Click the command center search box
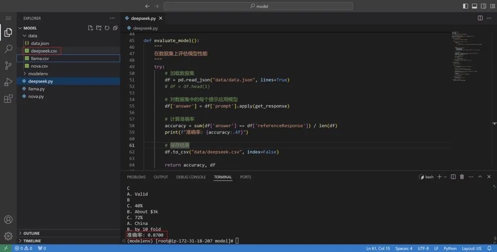The height and width of the screenshot is (252, 497). click(x=258, y=6)
